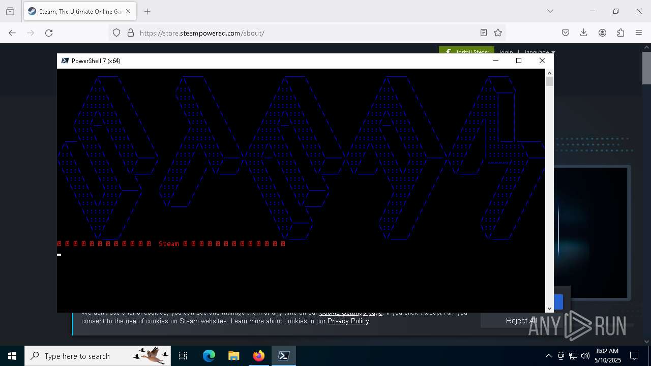Open the Firefox application menu

pos(639,33)
